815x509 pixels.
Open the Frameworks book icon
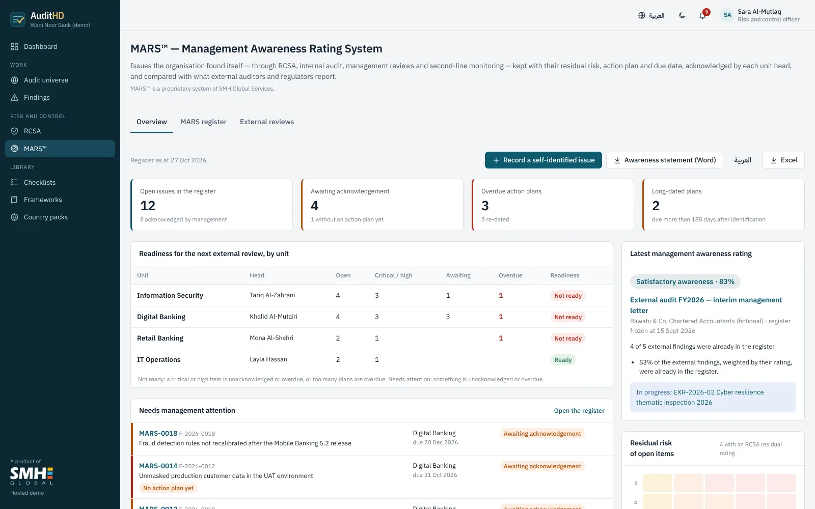click(14, 200)
